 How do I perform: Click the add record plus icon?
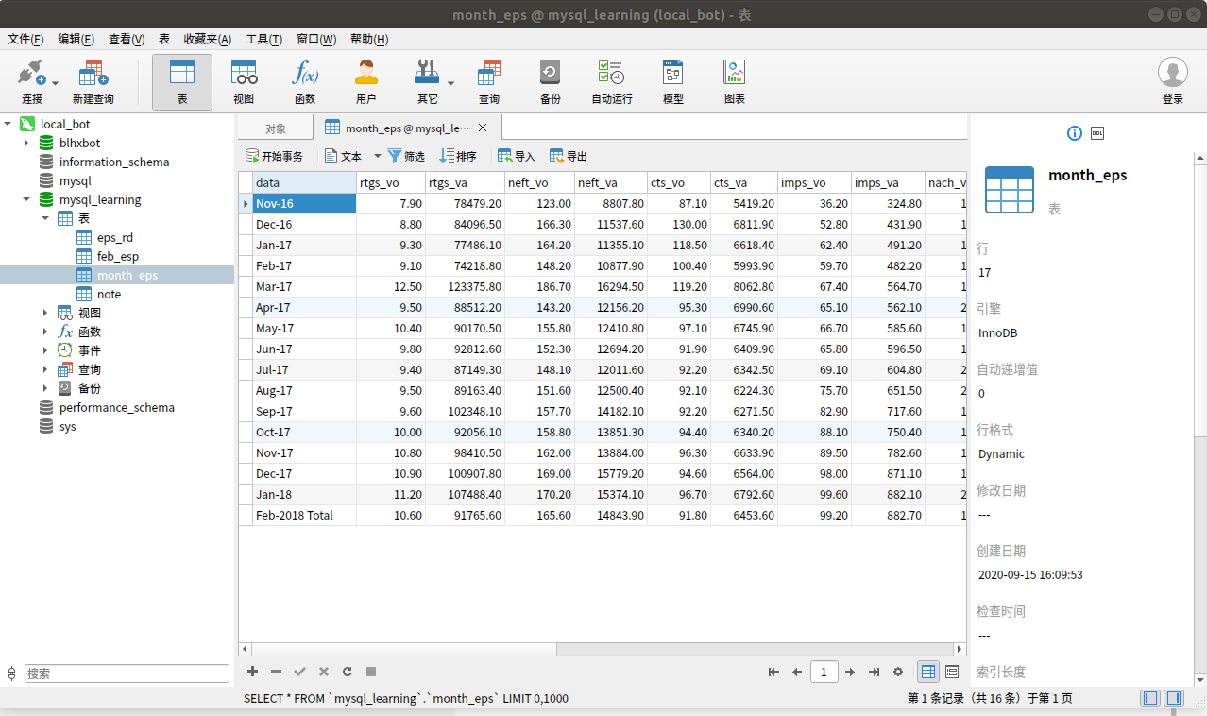[252, 672]
